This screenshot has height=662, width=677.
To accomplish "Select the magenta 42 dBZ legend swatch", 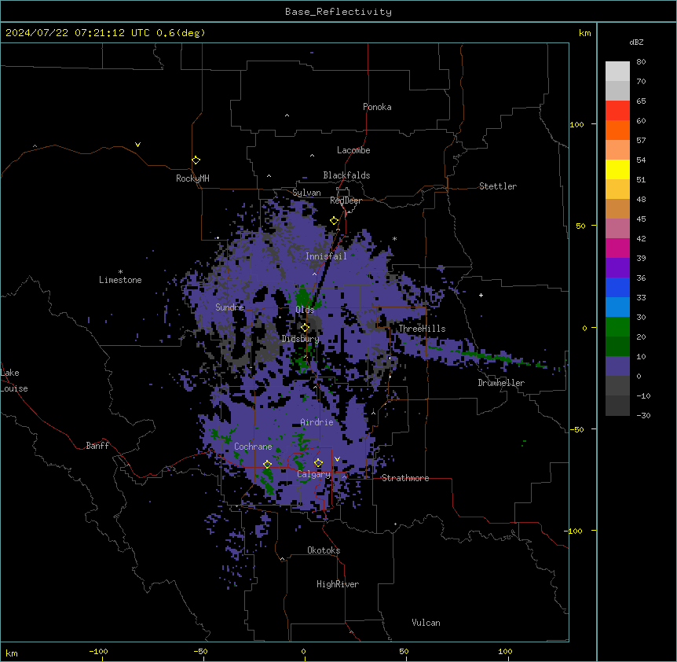I will (617, 248).
